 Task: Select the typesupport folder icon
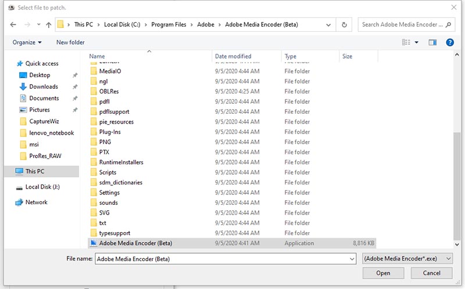94,233
